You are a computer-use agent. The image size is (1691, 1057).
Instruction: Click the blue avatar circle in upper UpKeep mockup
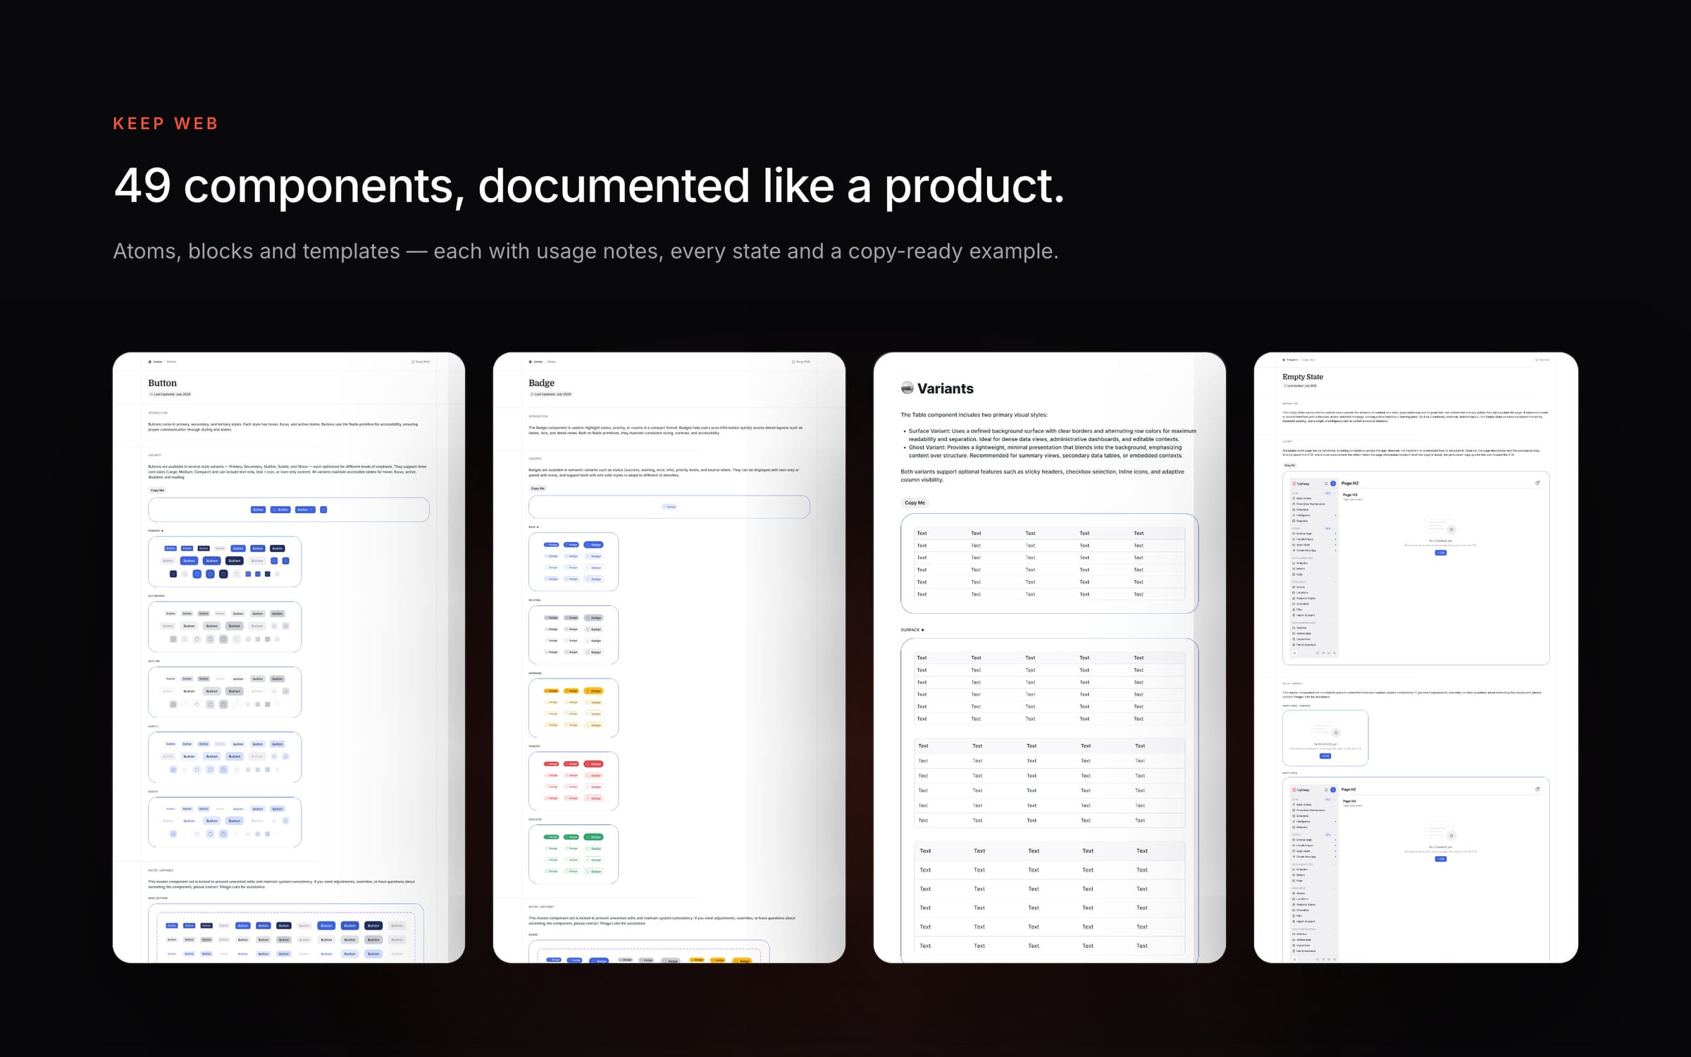pos(1333,483)
